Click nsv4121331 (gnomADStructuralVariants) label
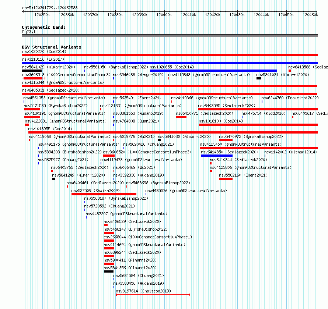This screenshot has height=309, width=328. (x=141, y=106)
